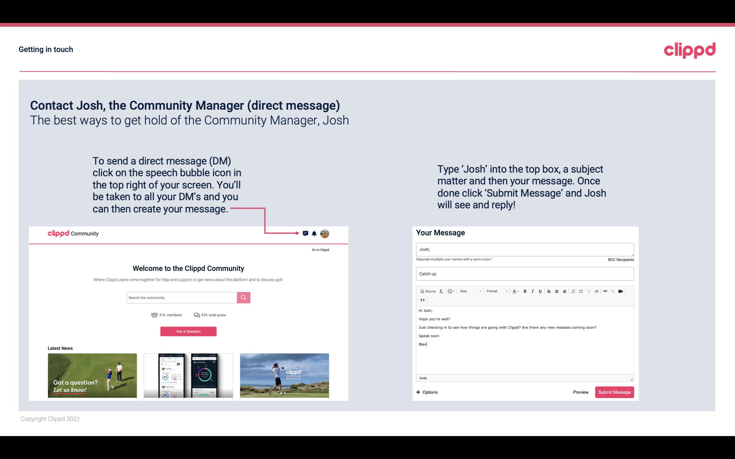Click the Italic formatting icon

pyautogui.click(x=533, y=291)
